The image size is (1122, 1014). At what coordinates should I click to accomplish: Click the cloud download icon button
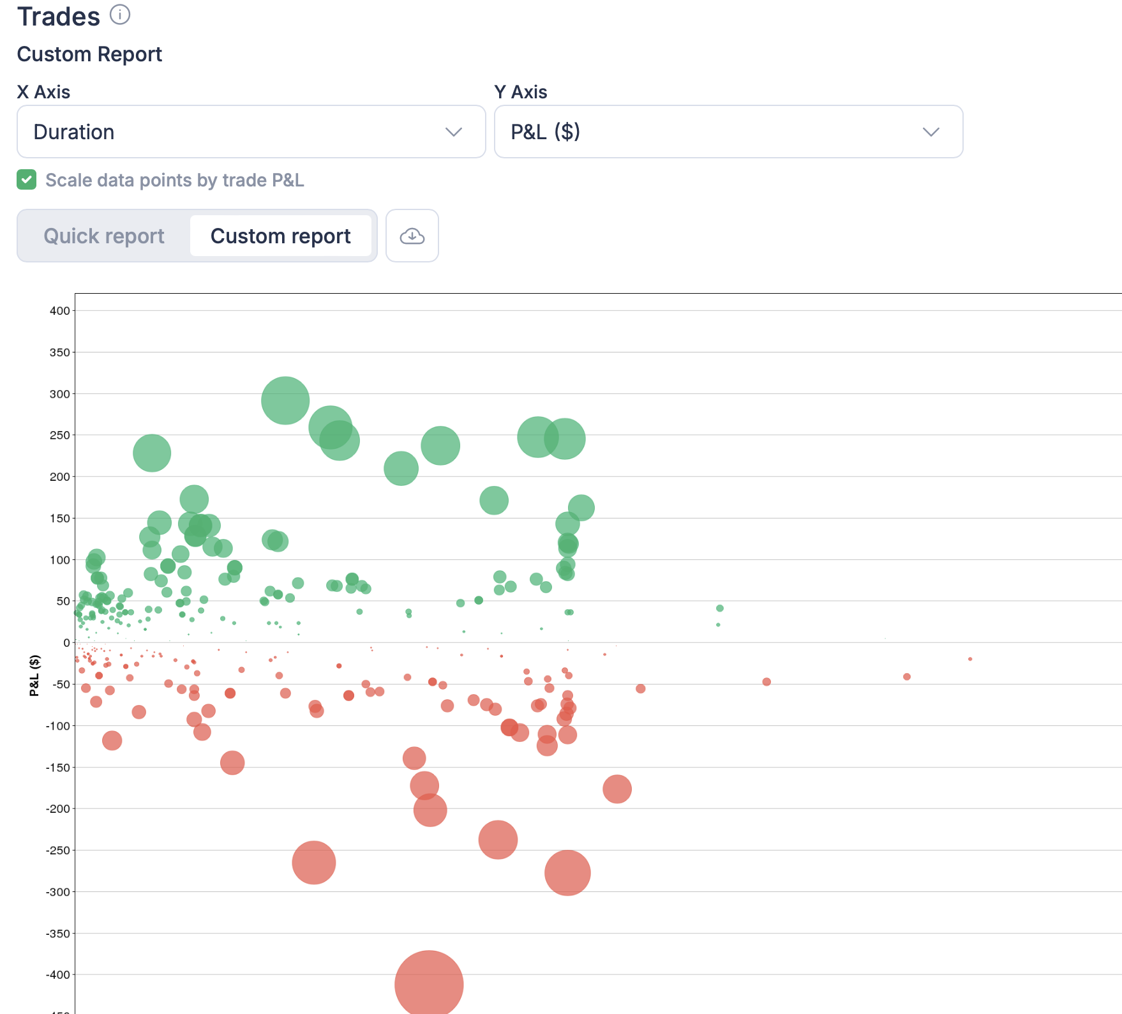tap(412, 236)
